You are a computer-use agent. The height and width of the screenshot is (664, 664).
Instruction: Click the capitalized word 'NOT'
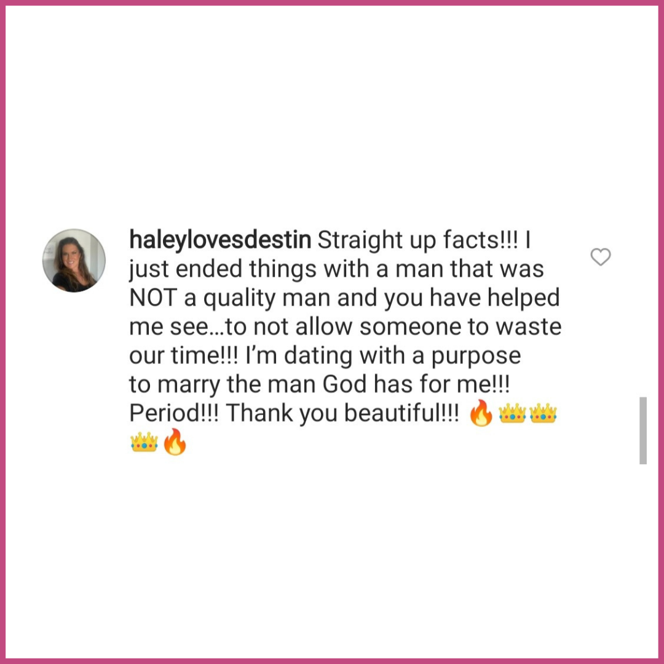point(152,298)
